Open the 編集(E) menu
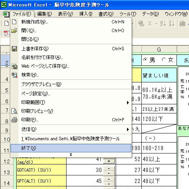 [x=45, y=14]
